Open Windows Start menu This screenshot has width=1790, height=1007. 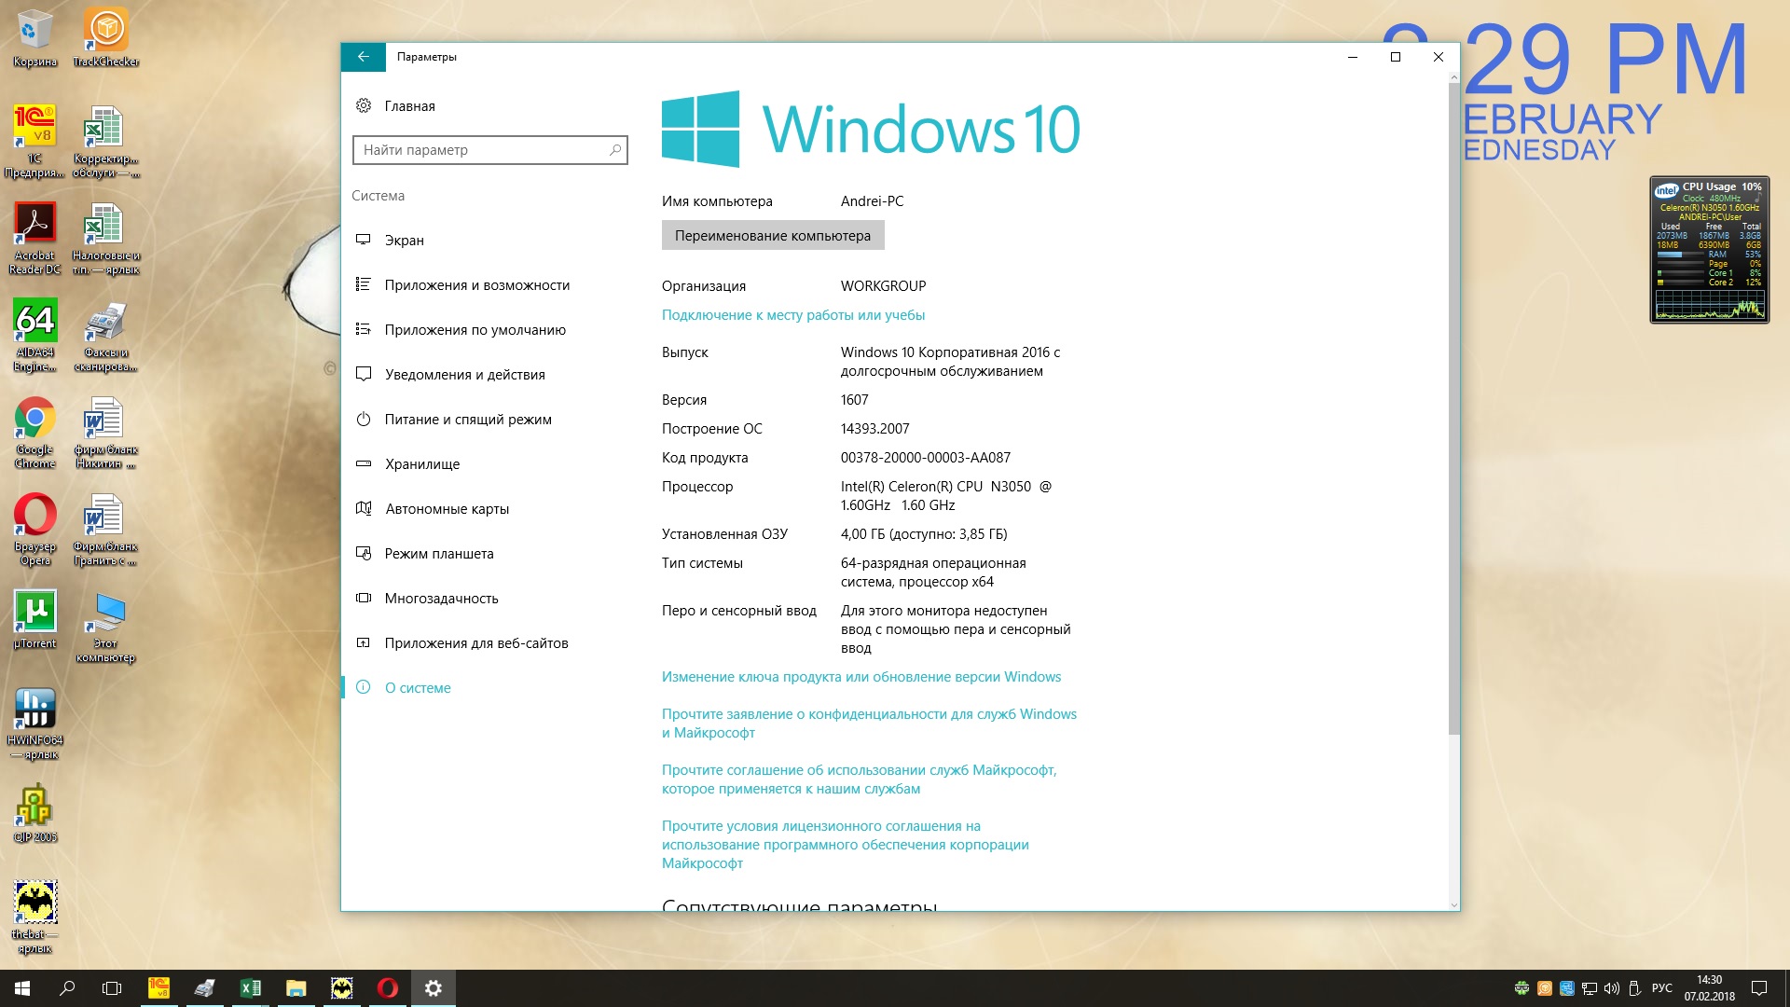22,988
